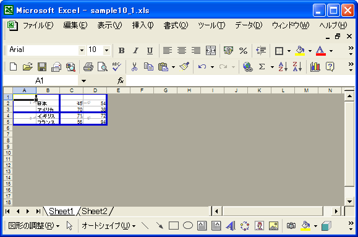
Task: Select the Oval drawing tool
Action: [188, 226]
